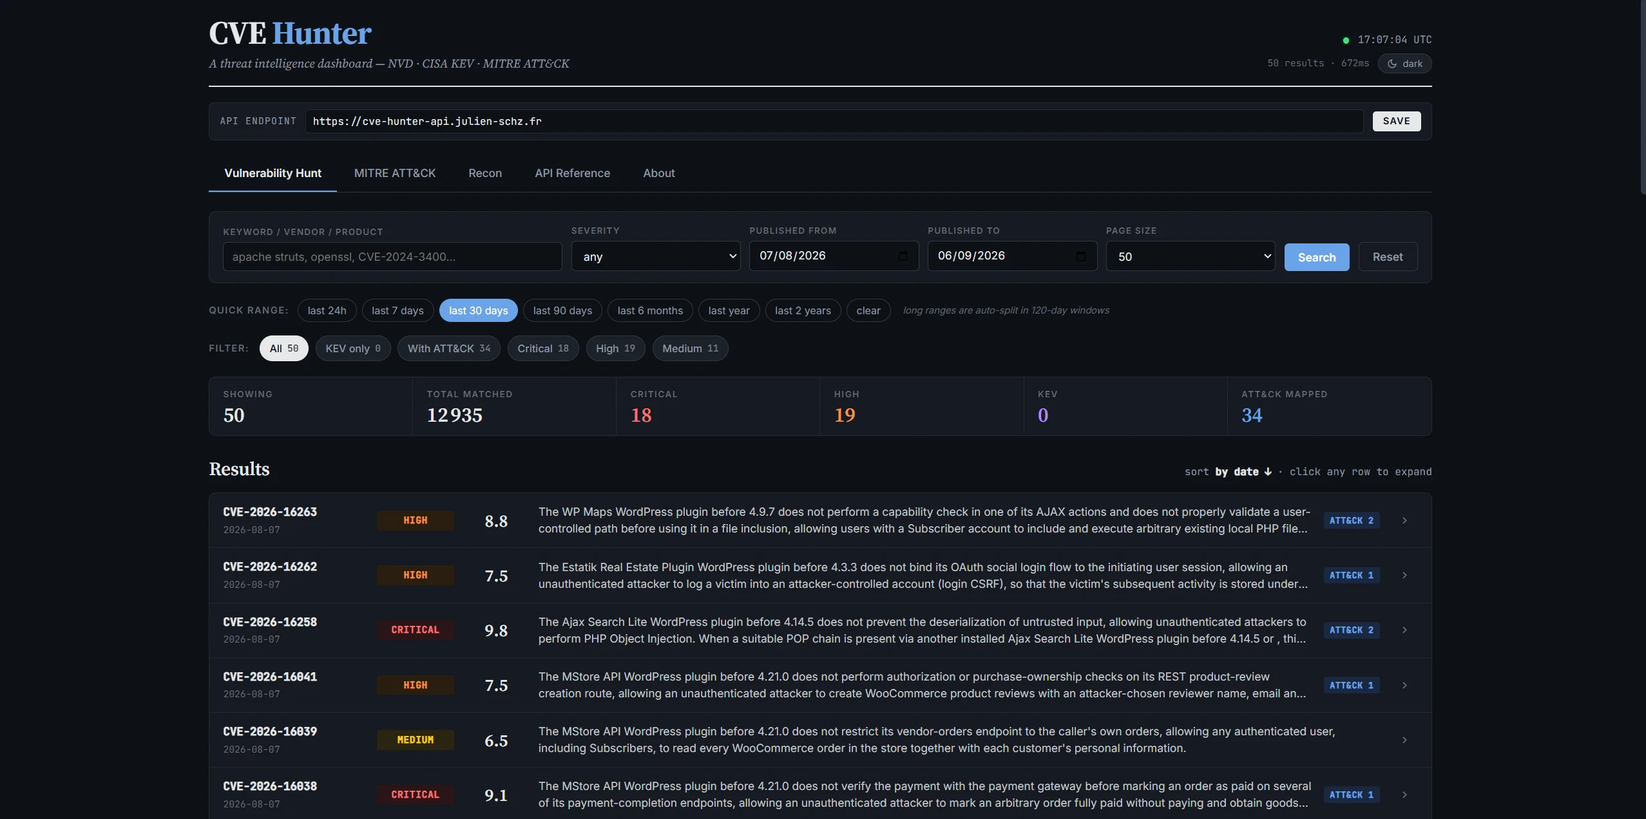Viewport: 1646px width, 819px height.
Task: Click the CVE-2026-16263 identifier
Action: pyautogui.click(x=270, y=512)
